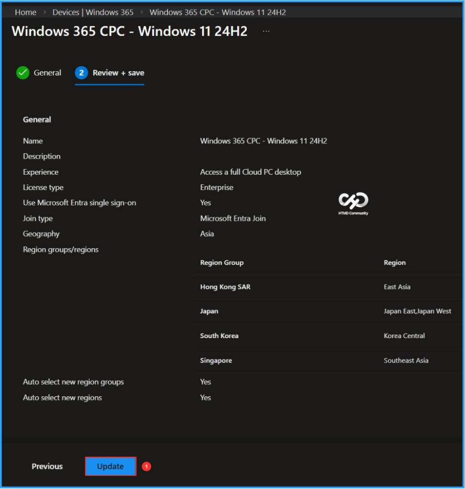The image size is (465, 489).
Task: Click the Microsoft Entra Join value text
Action: pyautogui.click(x=233, y=218)
